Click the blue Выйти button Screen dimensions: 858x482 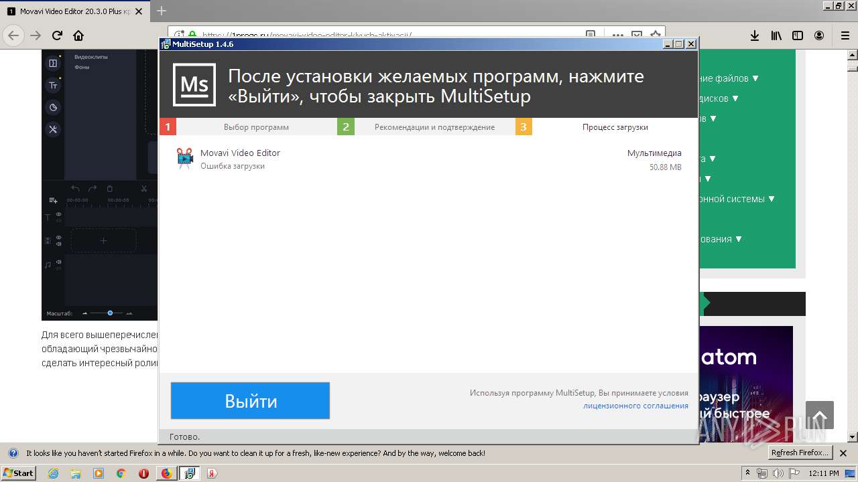250,400
